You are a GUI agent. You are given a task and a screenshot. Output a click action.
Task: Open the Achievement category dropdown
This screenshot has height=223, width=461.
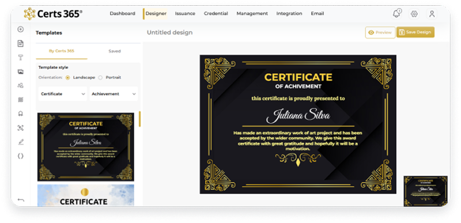pos(114,94)
